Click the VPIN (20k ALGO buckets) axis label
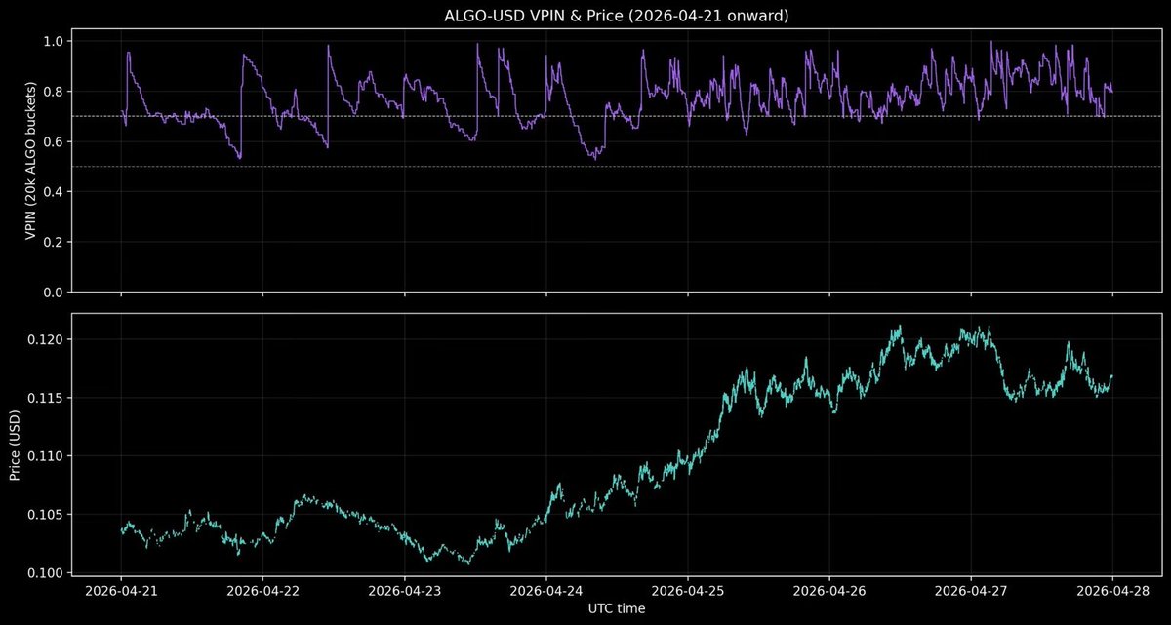Image resolution: width=1171 pixels, height=625 pixels. [32, 159]
